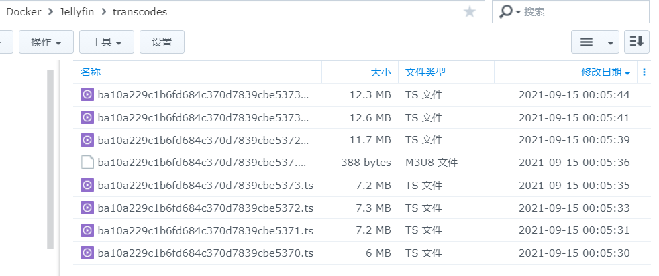Select file name in the 388 bytes row
This screenshot has height=276, width=659.
(203, 162)
